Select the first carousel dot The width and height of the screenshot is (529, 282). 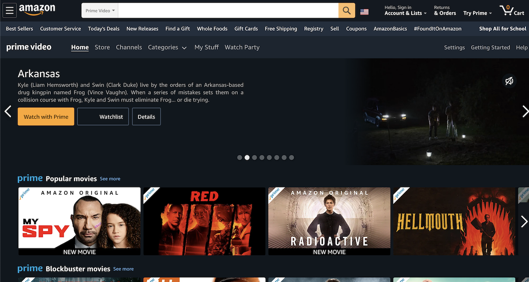click(239, 158)
